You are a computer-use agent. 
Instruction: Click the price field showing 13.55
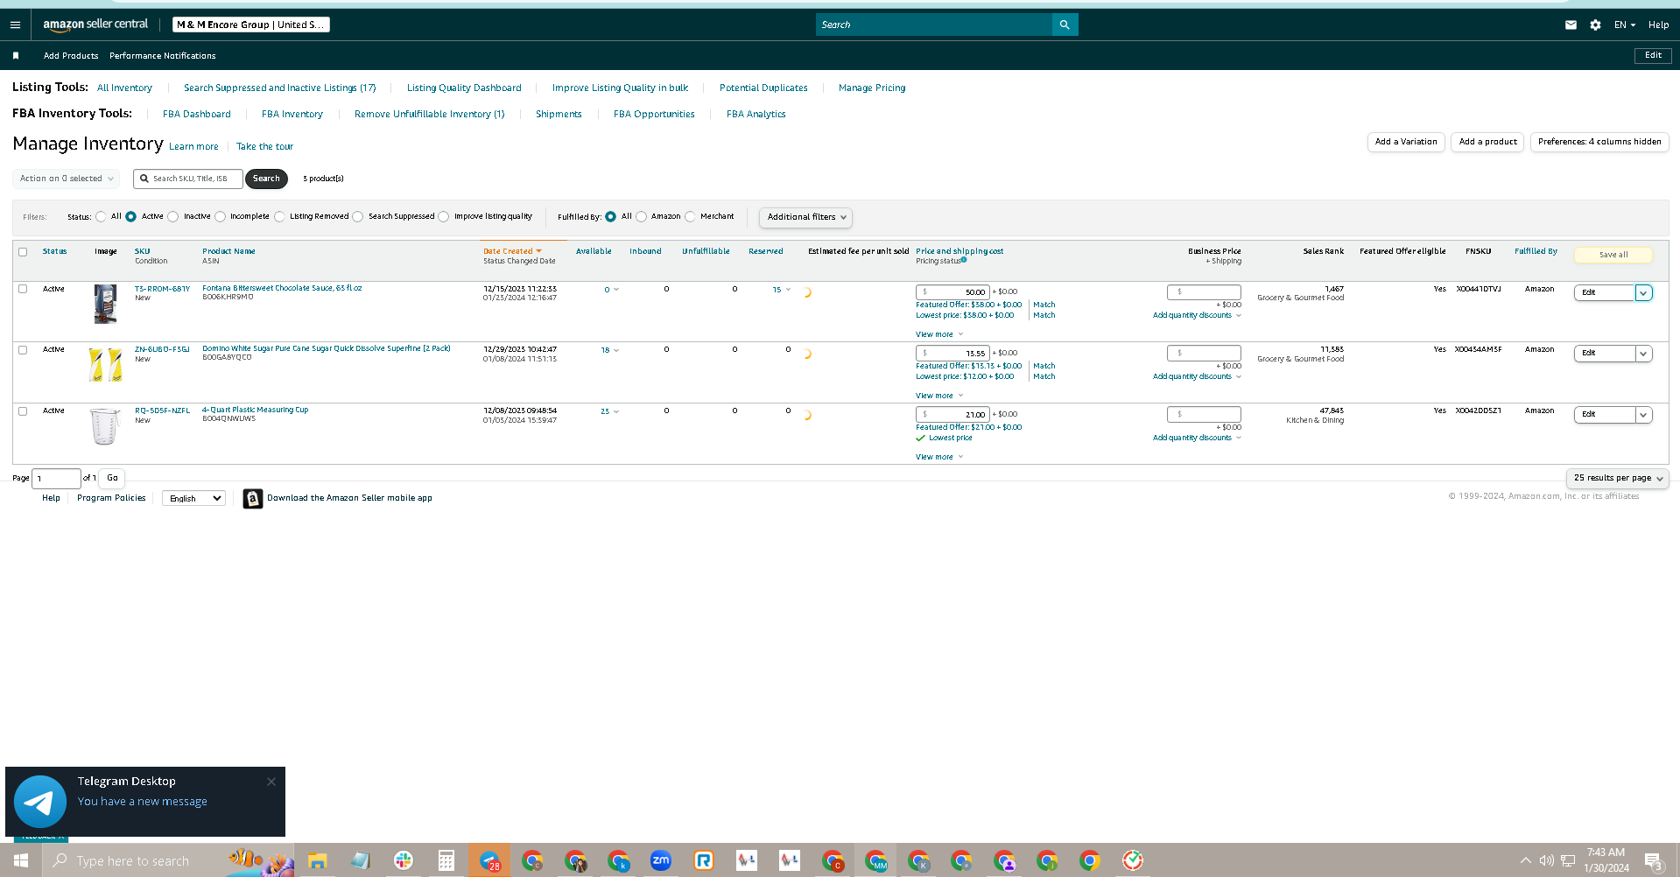(x=952, y=354)
